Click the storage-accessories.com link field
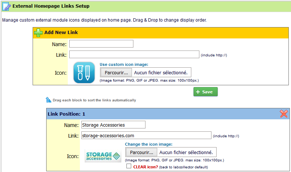Screen dimensions: 291x172 coord(146,135)
